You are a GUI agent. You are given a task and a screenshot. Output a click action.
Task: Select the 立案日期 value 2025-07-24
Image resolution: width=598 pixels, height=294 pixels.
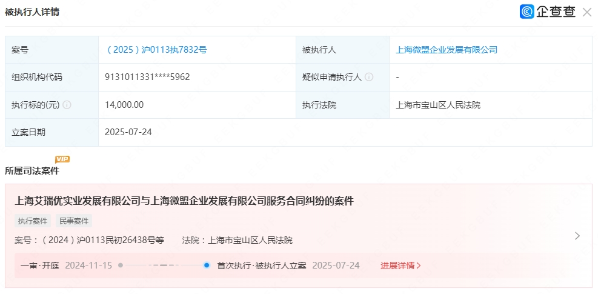pyautogui.click(x=128, y=132)
